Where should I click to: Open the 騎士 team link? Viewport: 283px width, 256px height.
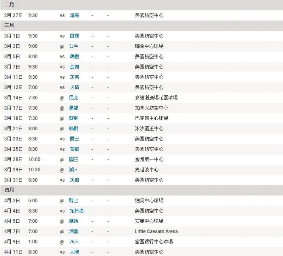pos(74,201)
